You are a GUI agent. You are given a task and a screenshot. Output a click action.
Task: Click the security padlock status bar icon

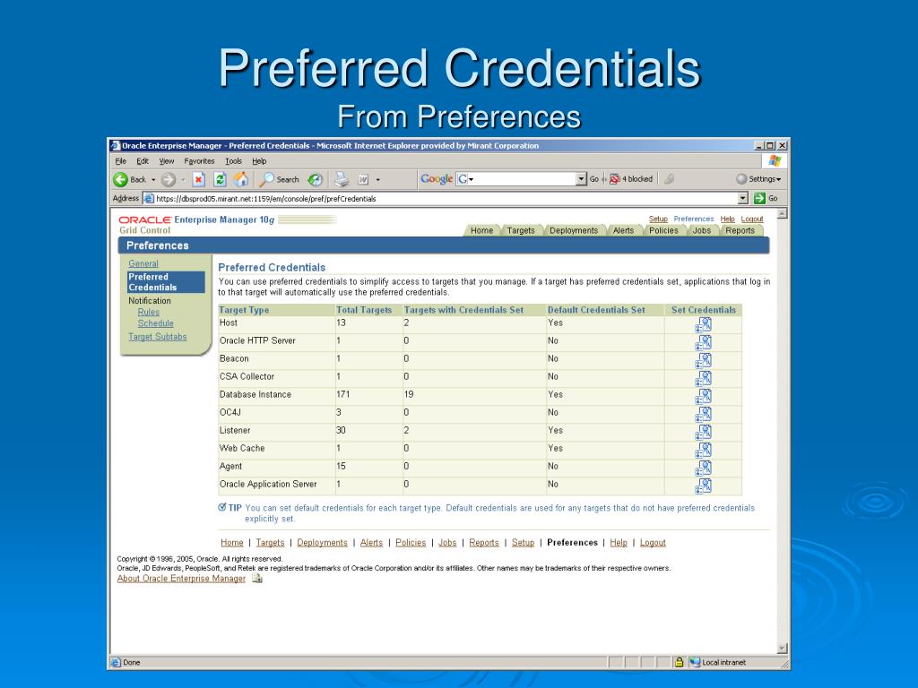point(680,662)
